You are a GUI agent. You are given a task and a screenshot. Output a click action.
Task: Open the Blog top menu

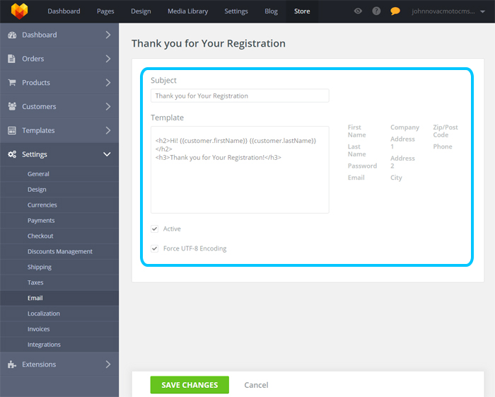(271, 11)
